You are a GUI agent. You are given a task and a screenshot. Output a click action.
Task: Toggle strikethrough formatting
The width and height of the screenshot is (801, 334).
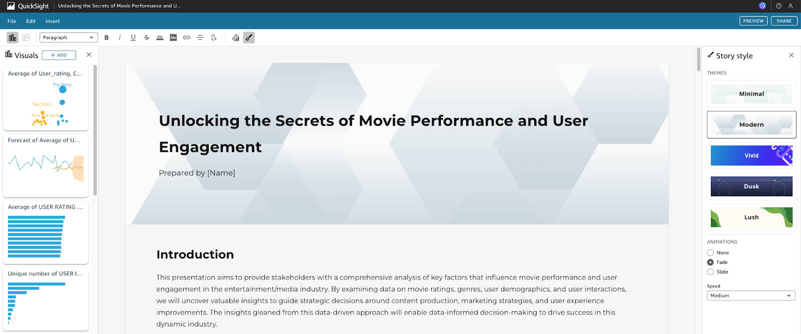(x=147, y=37)
